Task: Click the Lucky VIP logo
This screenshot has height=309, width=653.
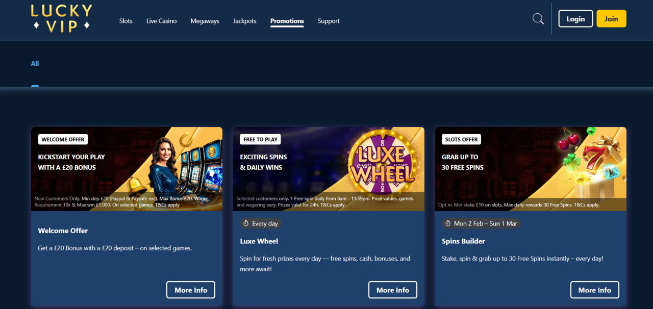Action: pyautogui.click(x=61, y=19)
